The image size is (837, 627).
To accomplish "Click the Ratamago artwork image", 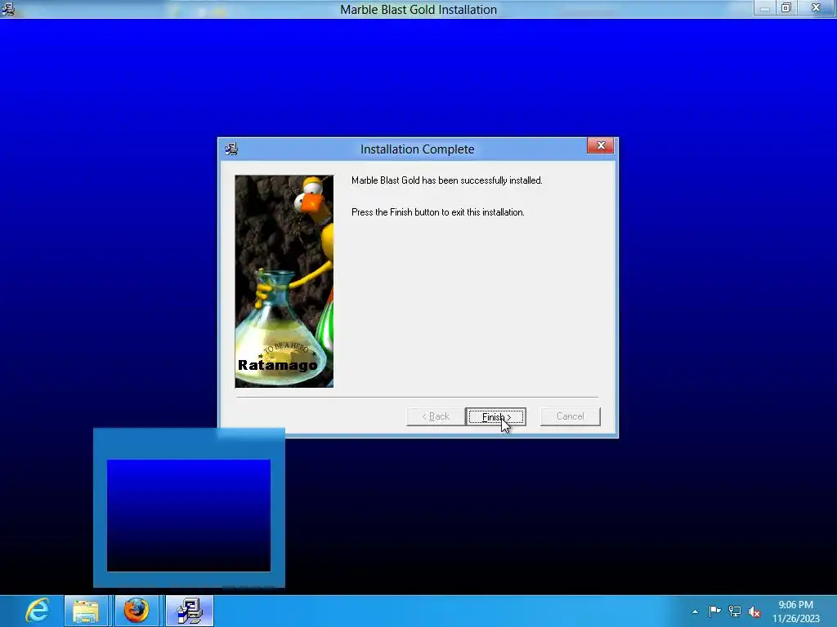I will click(x=284, y=281).
